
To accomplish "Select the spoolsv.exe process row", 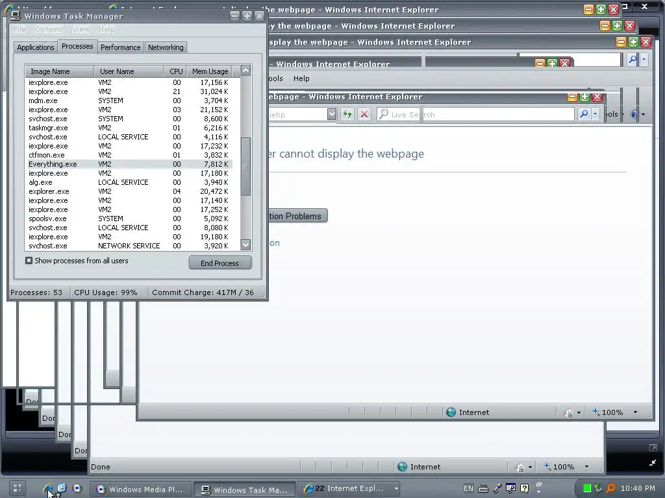I will pyautogui.click(x=129, y=219).
